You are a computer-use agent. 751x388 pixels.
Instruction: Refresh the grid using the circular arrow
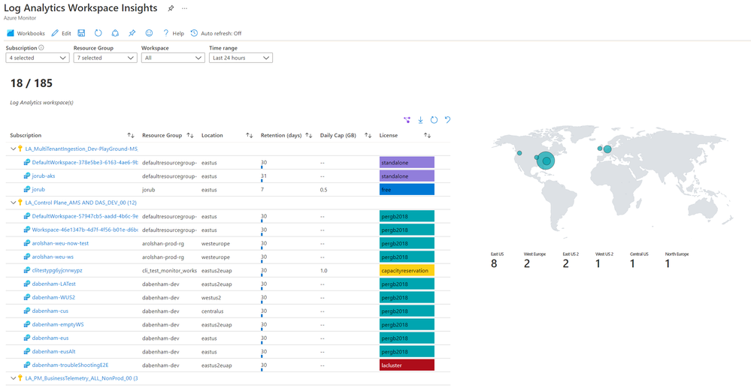[434, 120]
